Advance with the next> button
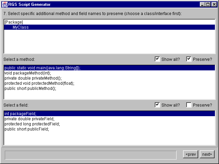 (207, 154)
